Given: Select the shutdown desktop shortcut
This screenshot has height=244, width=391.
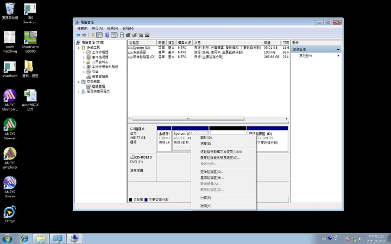Looking at the screenshot, I should coord(10,69).
